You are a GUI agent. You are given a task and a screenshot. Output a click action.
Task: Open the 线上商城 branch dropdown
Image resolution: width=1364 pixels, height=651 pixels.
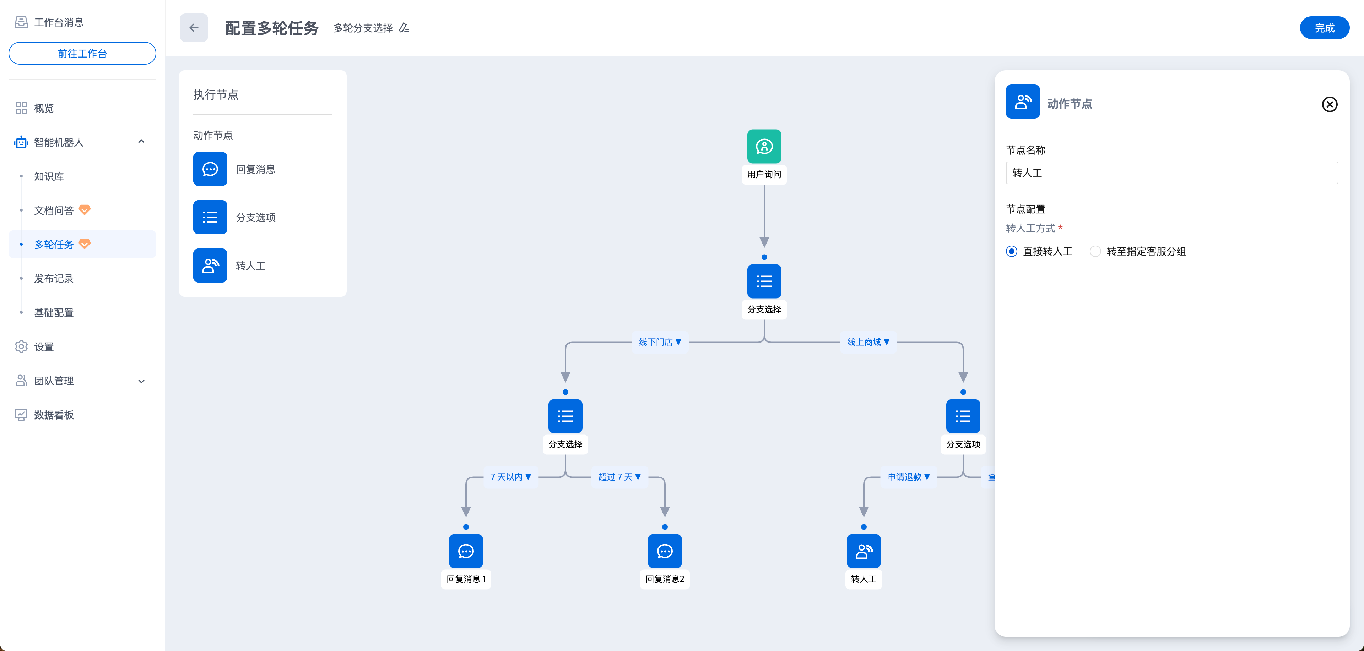point(868,342)
